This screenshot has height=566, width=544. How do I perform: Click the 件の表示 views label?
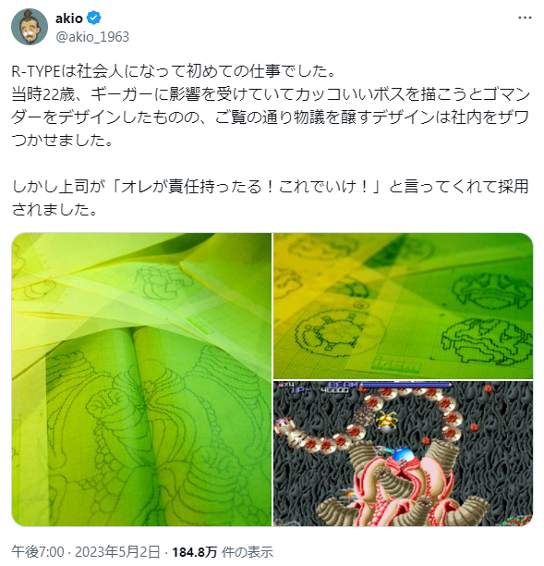click(248, 552)
